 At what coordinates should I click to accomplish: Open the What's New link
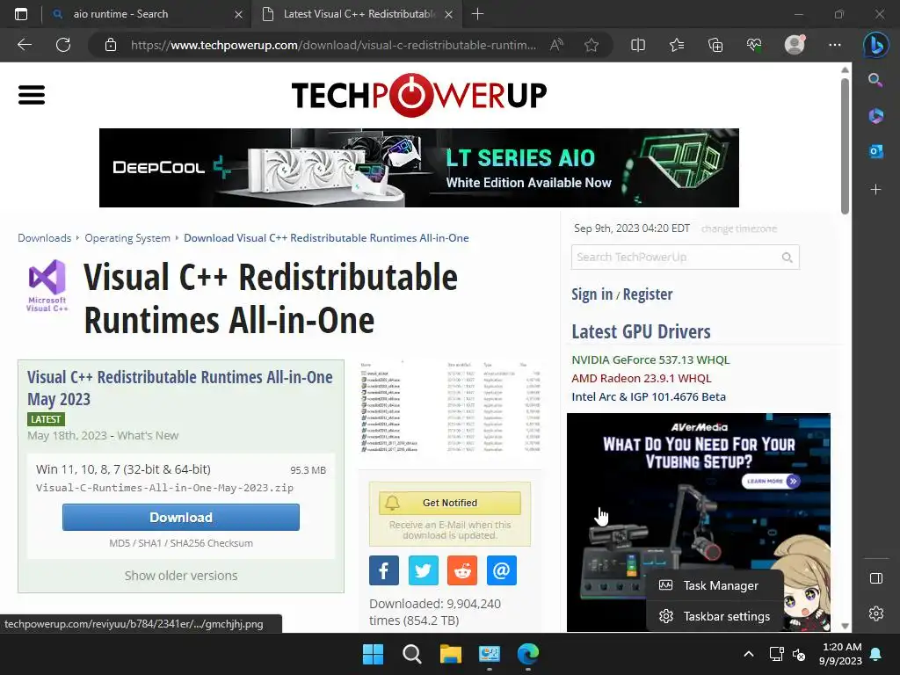pos(148,436)
